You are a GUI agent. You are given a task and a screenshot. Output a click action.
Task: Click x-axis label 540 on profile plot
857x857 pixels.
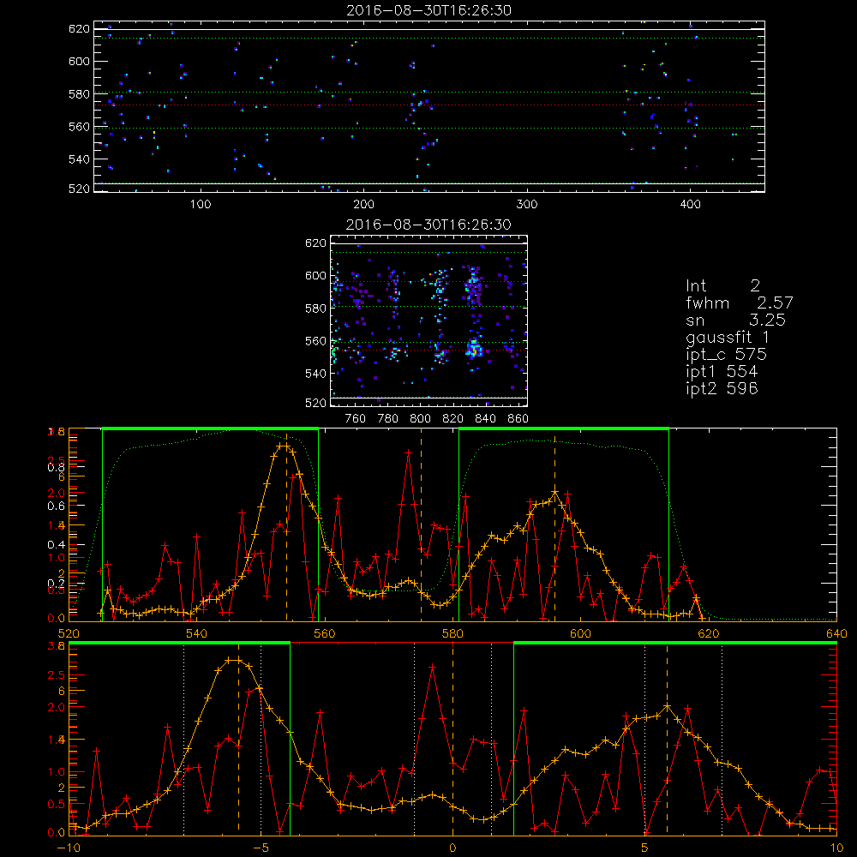tap(197, 633)
